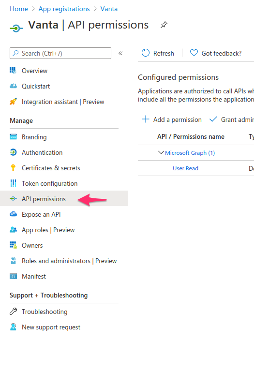Click Grant admin consent button
Image resolution: width=254 pixels, height=372 pixels.
tap(231, 119)
